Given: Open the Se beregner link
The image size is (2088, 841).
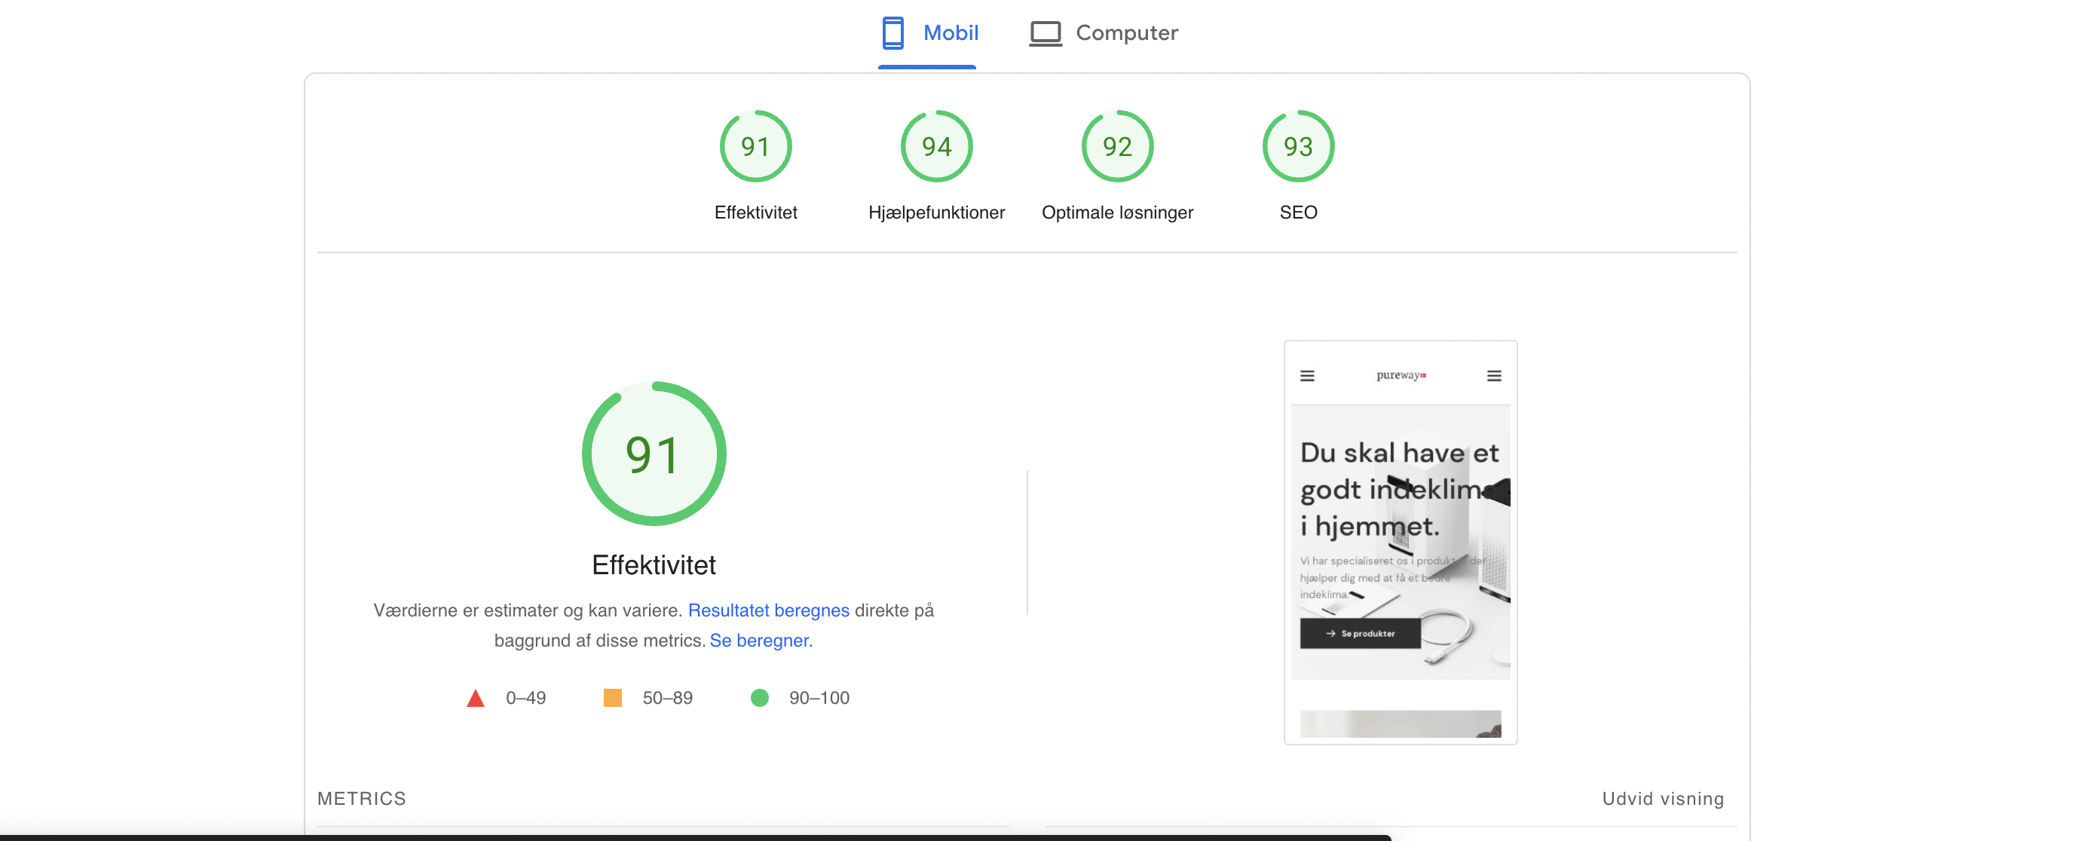Looking at the screenshot, I should (760, 640).
